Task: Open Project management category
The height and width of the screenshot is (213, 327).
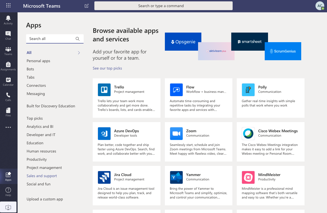Action: tap(44, 168)
